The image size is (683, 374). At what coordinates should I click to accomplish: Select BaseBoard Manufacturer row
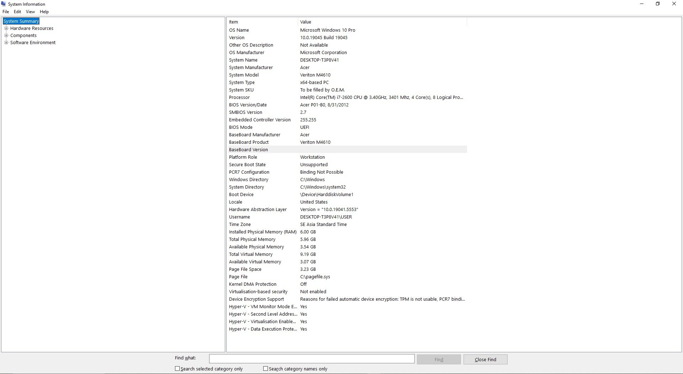click(x=347, y=135)
